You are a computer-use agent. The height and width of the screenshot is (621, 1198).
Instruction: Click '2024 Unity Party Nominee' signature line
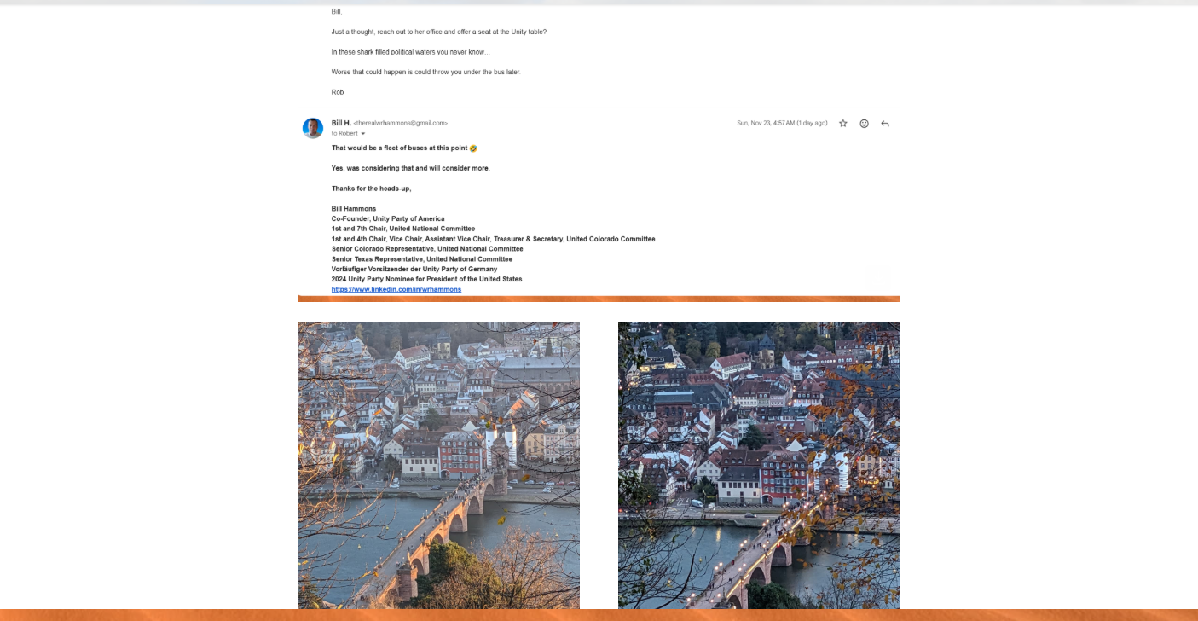pyautogui.click(x=427, y=280)
